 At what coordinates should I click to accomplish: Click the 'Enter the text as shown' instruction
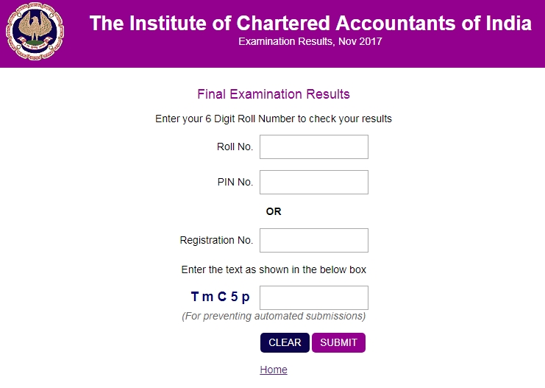coord(274,269)
